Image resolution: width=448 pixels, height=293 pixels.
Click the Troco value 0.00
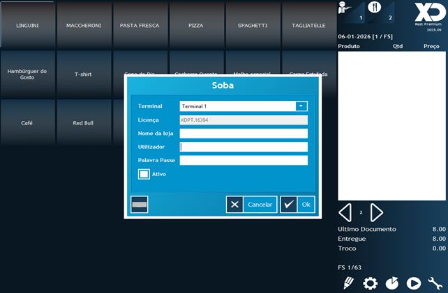click(x=439, y=248)
